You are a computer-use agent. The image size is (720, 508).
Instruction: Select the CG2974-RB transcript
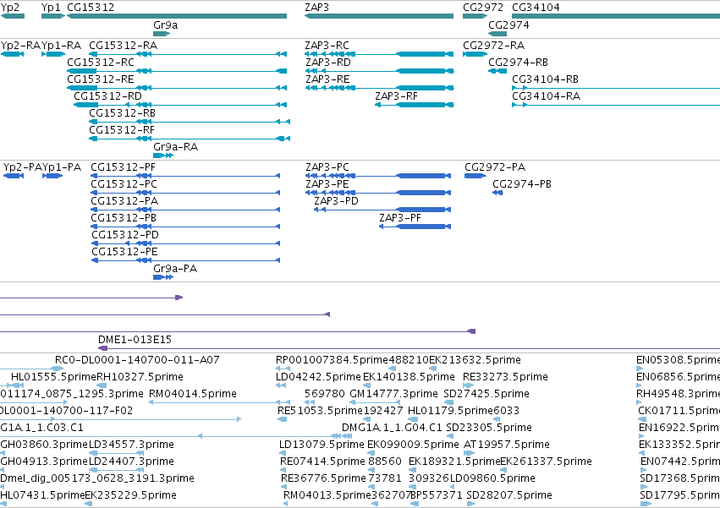[x=497, y=71]
